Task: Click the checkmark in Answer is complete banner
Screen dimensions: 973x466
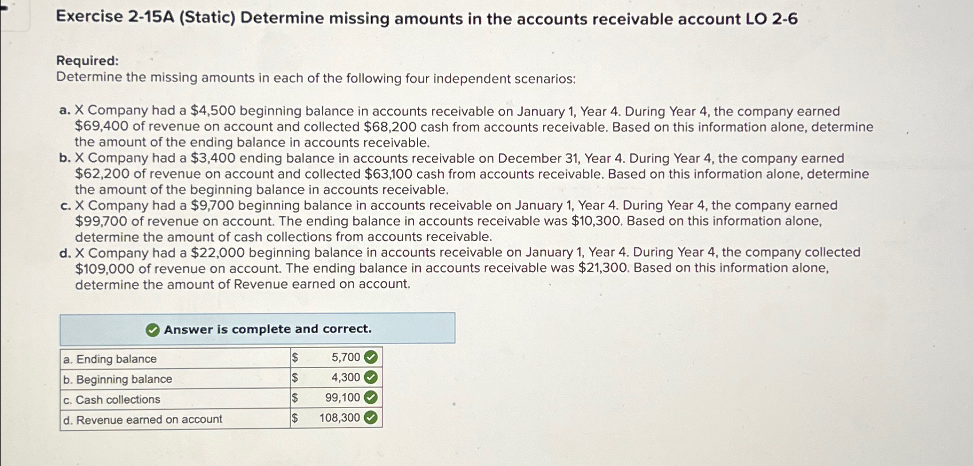Action: (152, 329)
